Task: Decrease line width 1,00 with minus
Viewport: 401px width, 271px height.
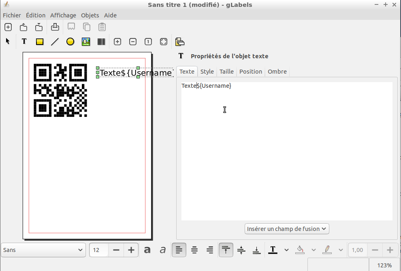Action: tap(375, 250)
